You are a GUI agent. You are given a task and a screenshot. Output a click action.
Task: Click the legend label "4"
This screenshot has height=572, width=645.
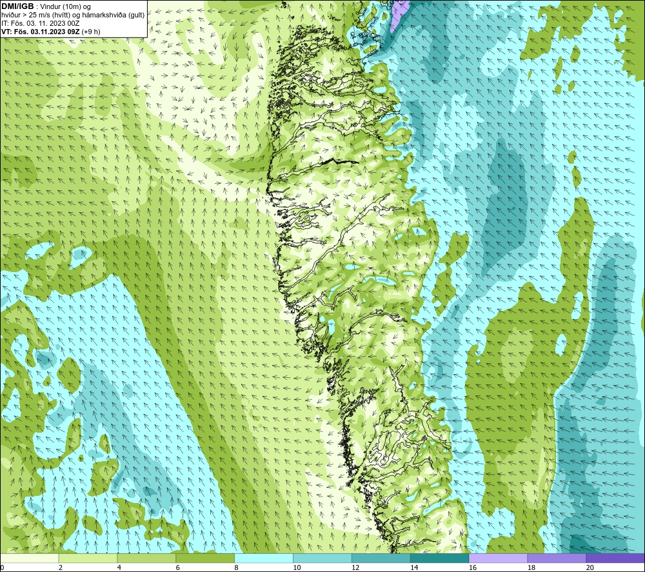(x=119, y=567)
